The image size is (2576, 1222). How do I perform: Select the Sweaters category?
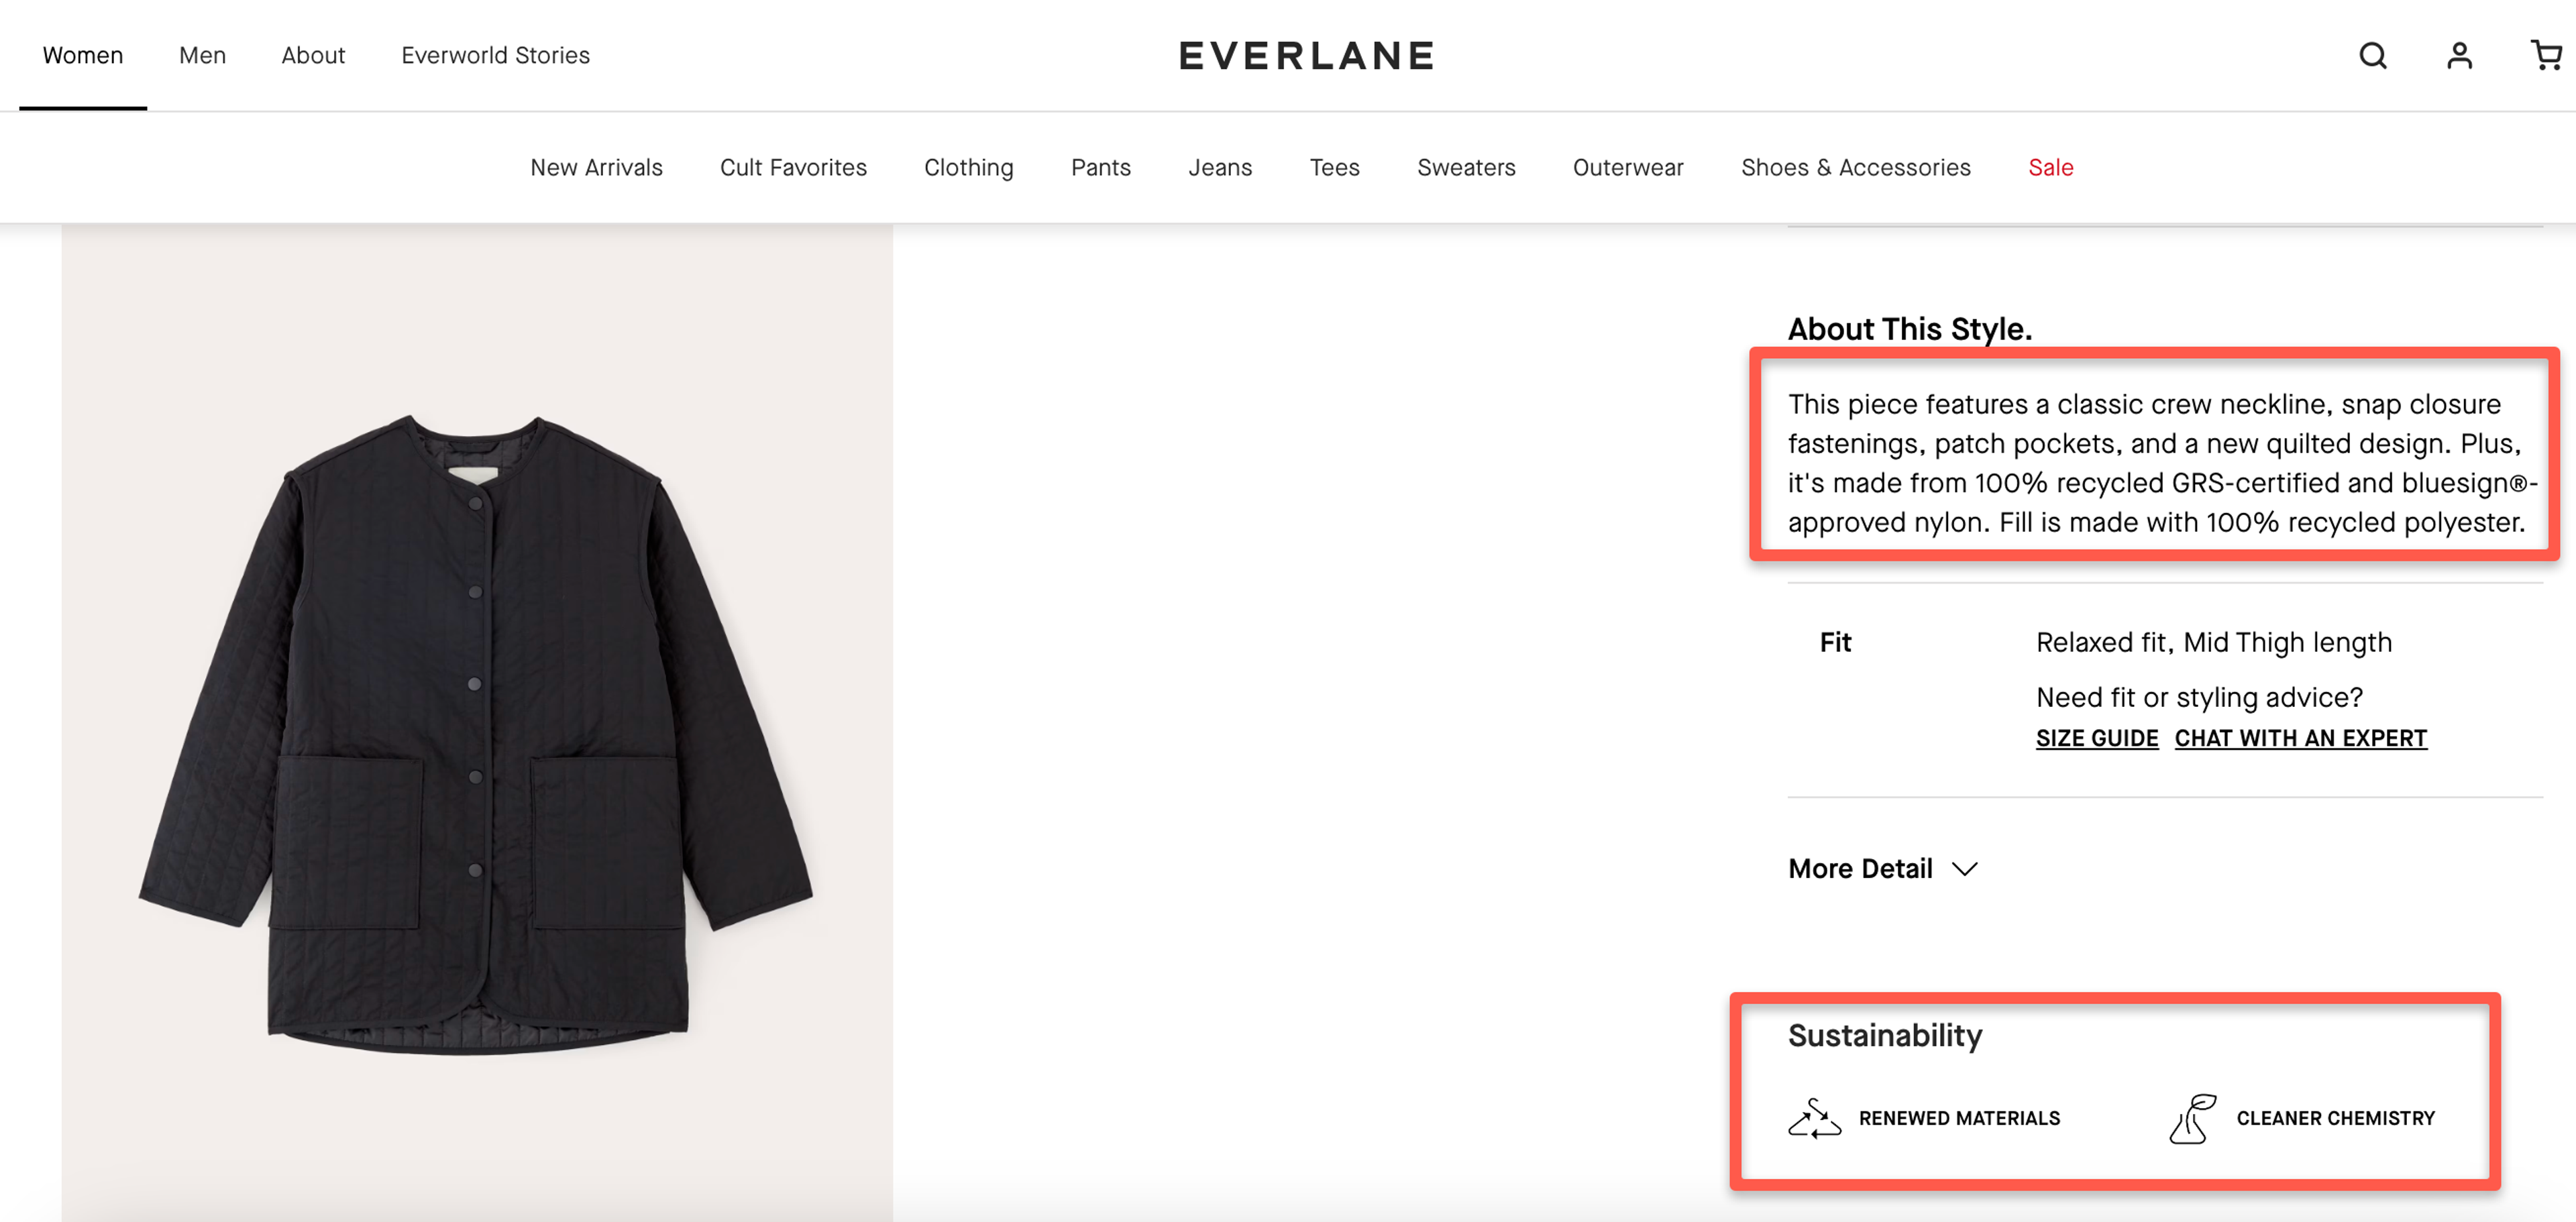(1466, 167)
